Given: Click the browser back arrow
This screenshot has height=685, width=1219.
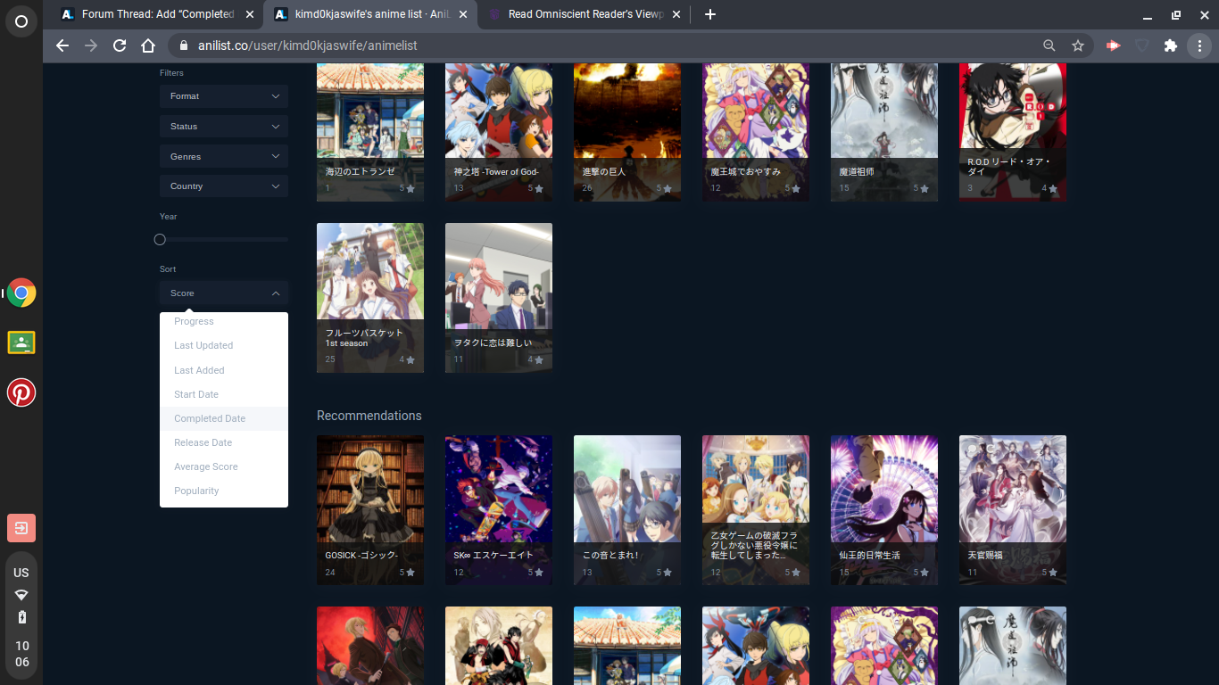Looking at the screenshot, I should (x=62, y=45).
